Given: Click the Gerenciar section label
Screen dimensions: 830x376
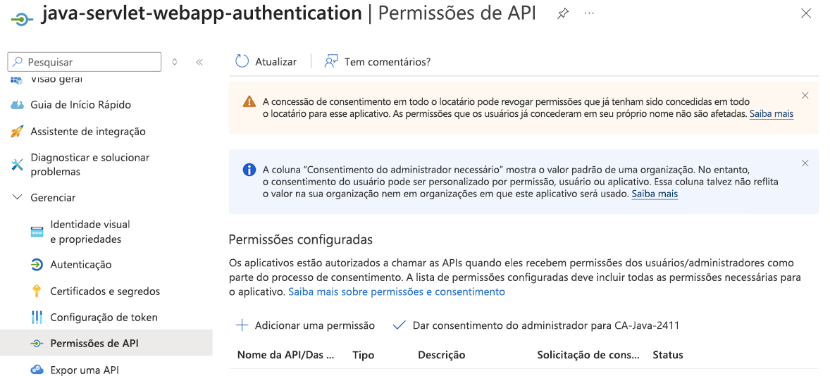Looking at the screenshot, I should 53,197.
